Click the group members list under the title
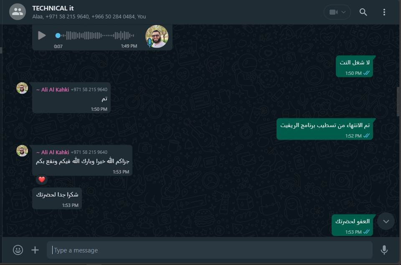This screenshot has width=401, height=265. click(89, 17)
